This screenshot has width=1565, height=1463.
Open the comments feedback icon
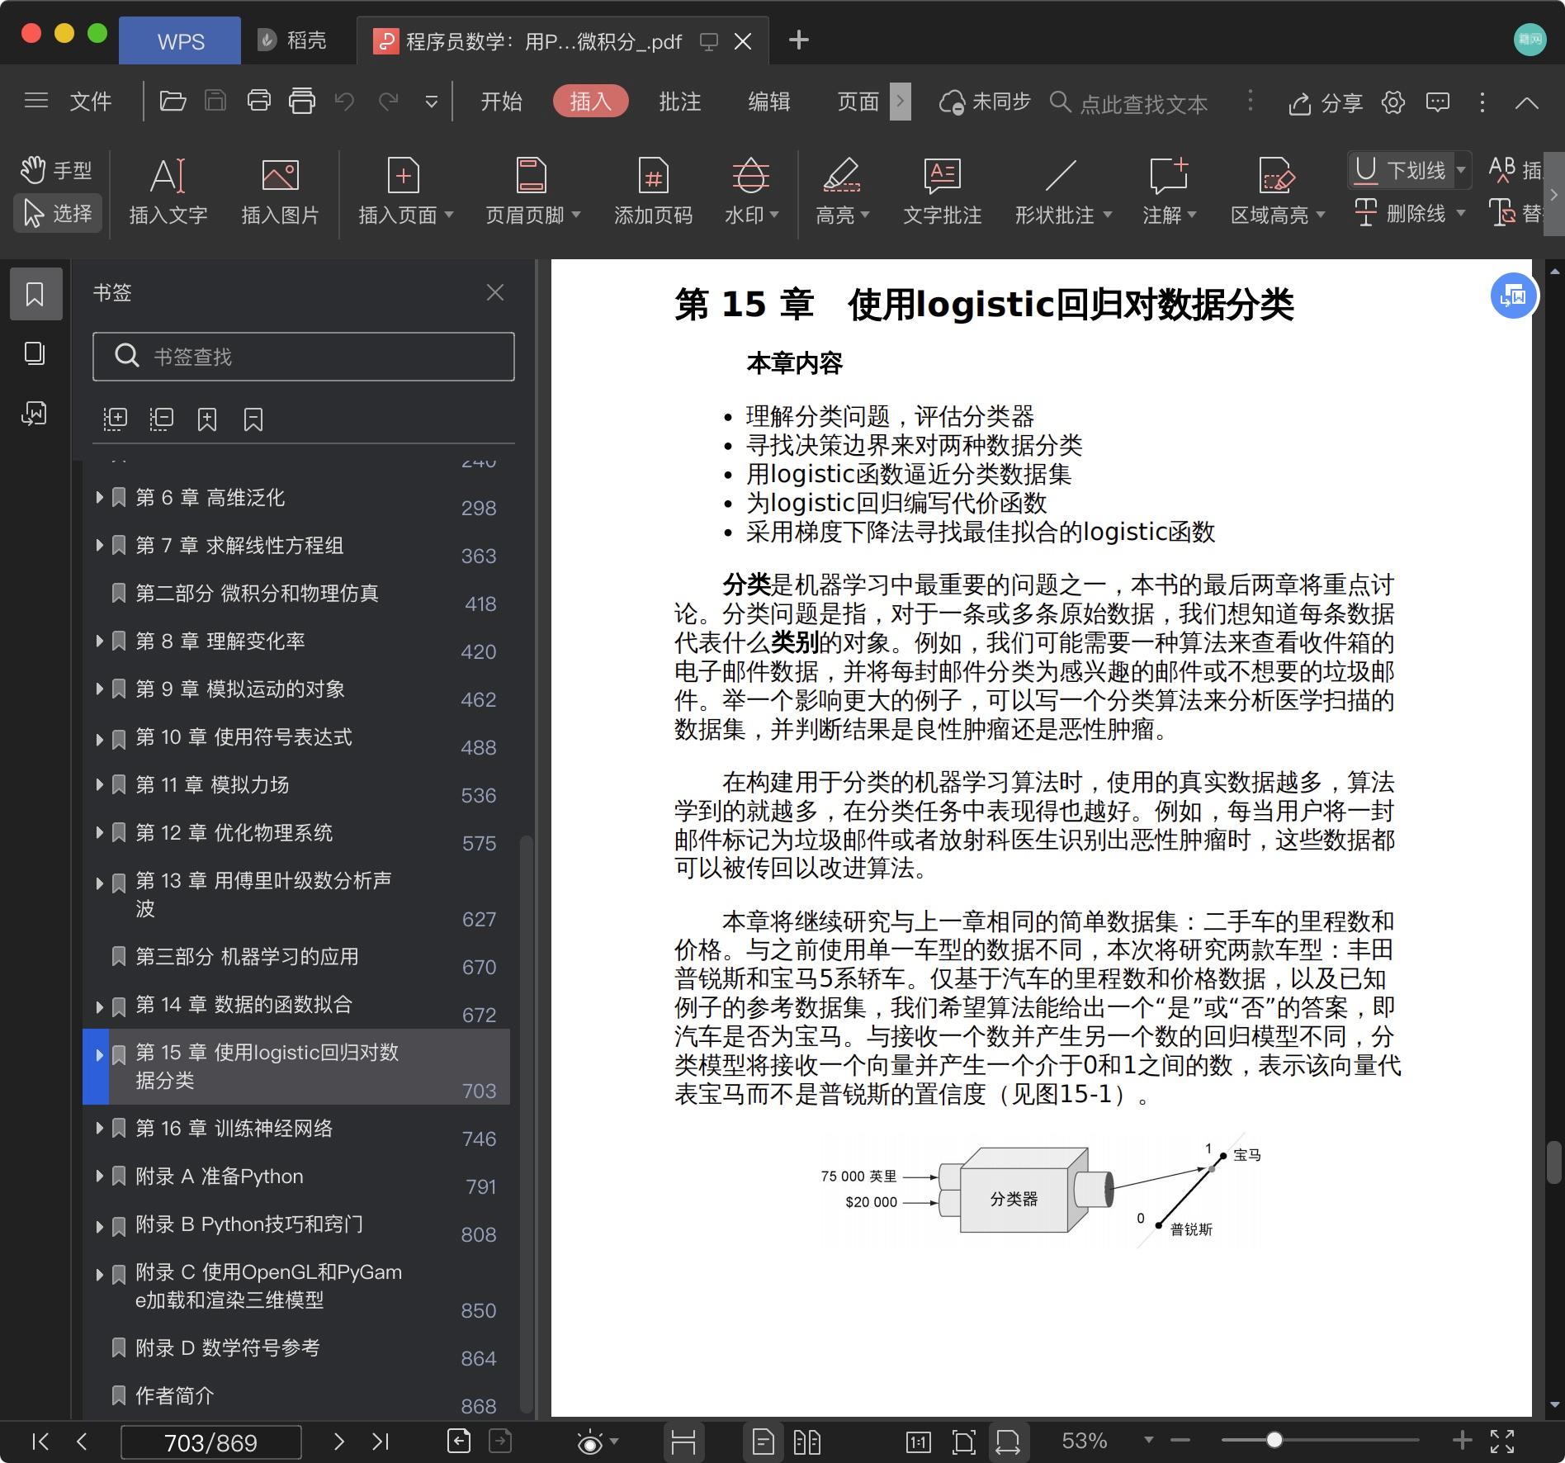tap(1438, 102)
